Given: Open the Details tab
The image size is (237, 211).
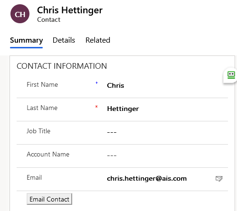Looking at the screenshot, I should (x=64, y=40).
